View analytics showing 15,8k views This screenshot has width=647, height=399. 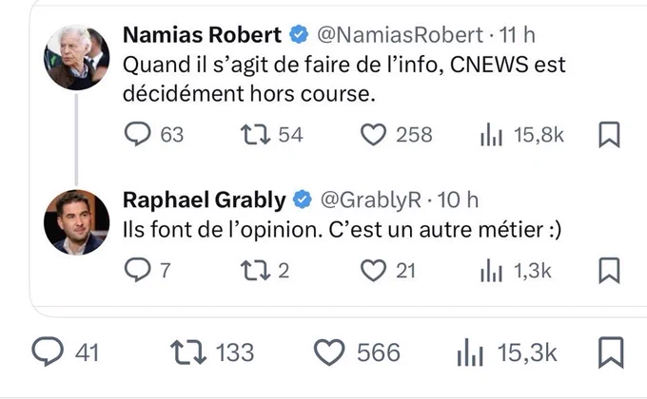pyautogui.click(x=491, y=134)
